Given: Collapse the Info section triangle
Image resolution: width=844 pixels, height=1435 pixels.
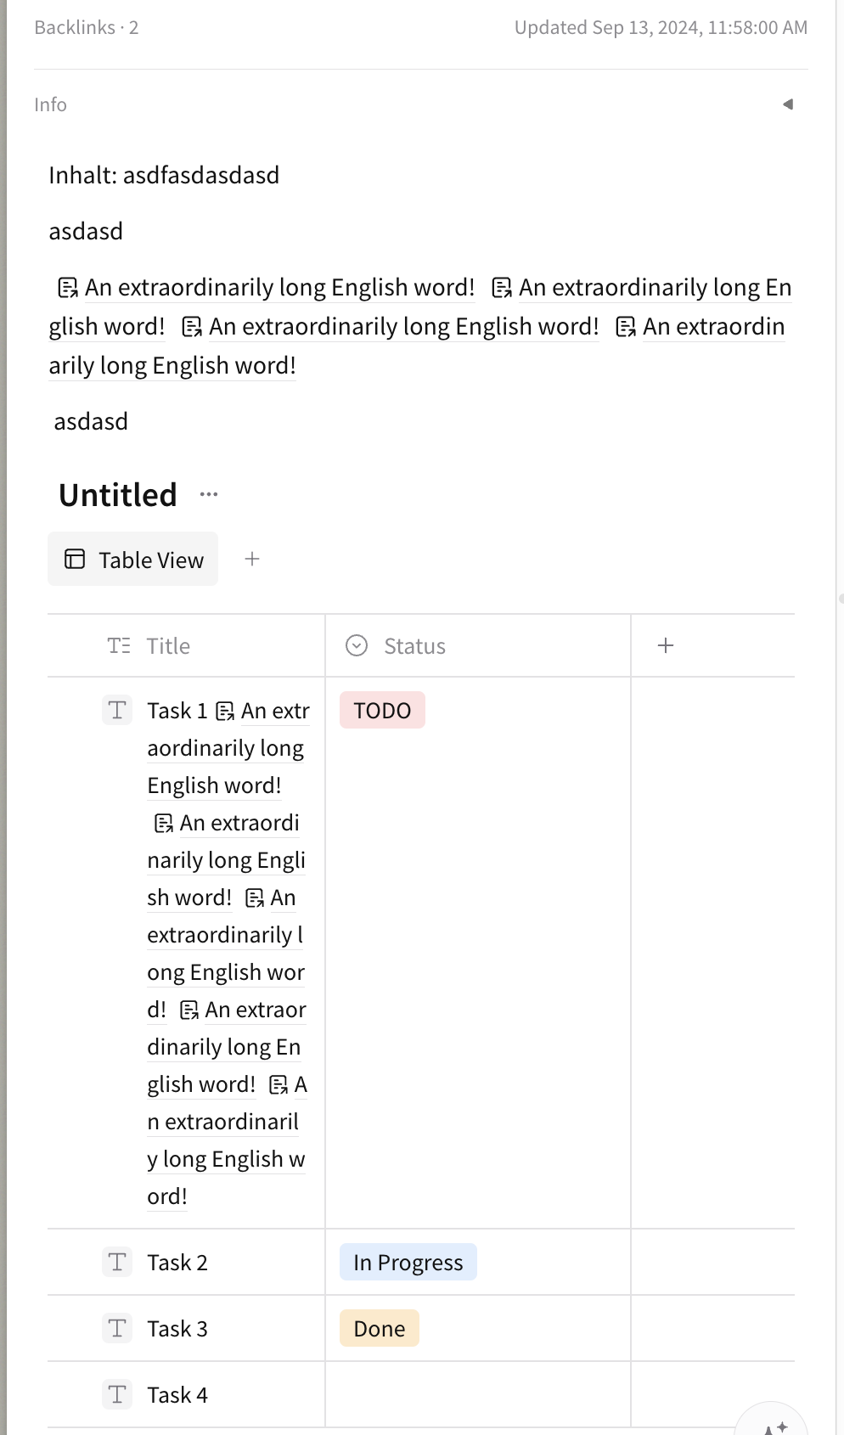Looking at the screenshot, I should tap(788, 104).
